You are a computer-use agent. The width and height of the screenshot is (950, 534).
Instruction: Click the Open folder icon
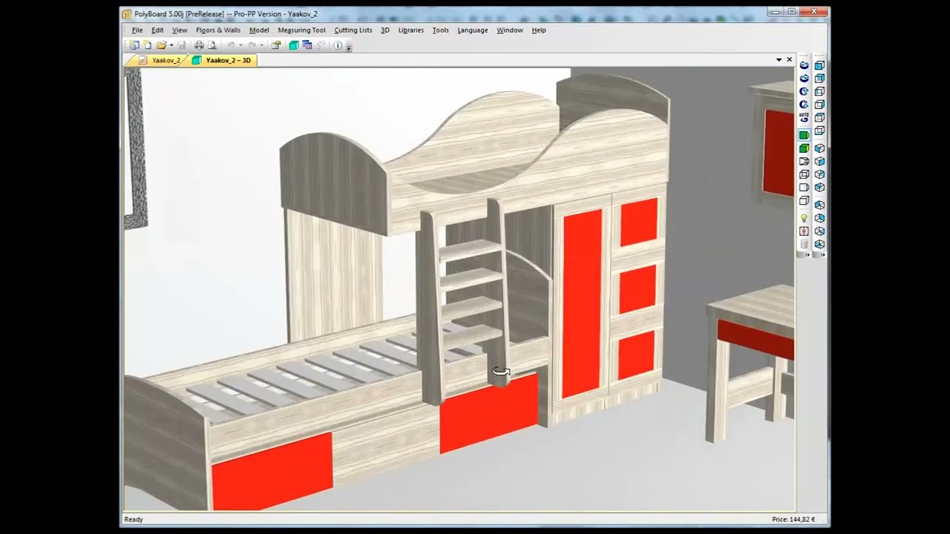pos(160,45)
